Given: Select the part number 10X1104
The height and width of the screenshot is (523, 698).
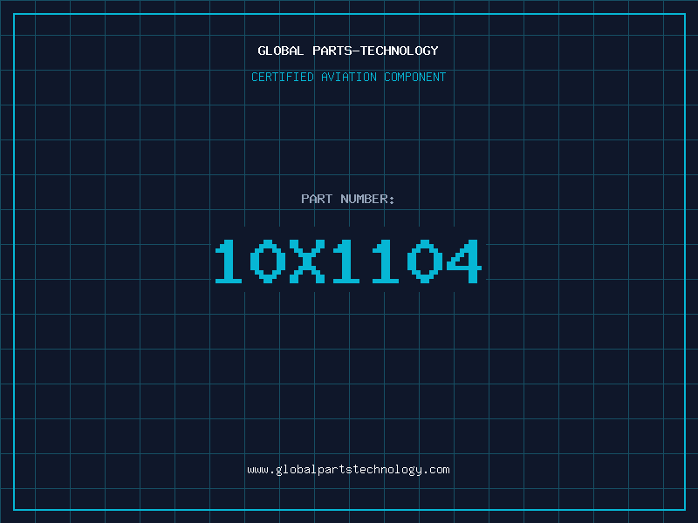Looking at the screenshot, I should [x=348, y=261].
